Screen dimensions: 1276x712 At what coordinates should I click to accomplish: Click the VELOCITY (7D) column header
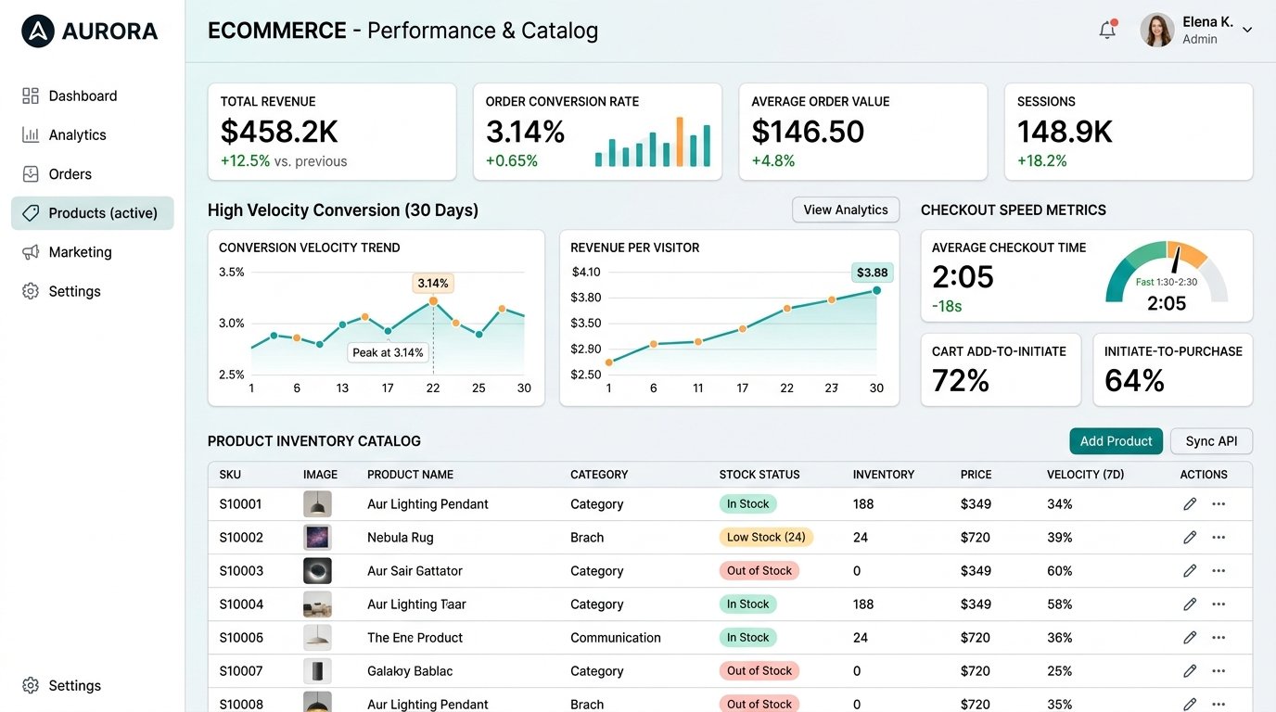(1085, 475)
